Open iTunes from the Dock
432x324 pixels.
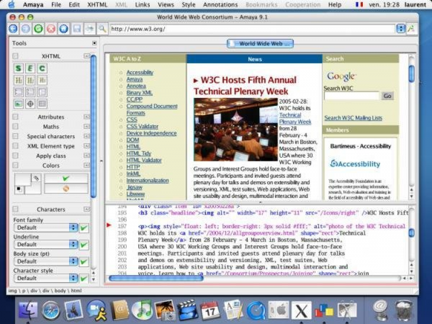click(142, 311)
